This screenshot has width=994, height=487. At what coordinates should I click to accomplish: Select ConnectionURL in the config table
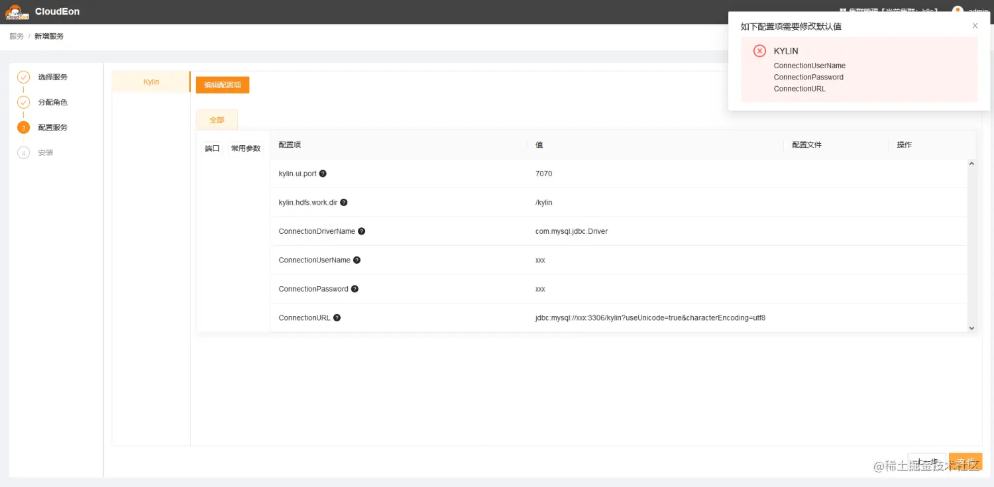pos(305,318)
